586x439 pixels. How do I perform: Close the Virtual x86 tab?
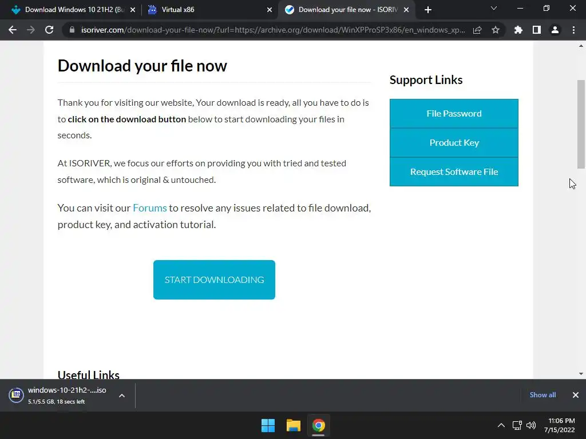pyautogui.click(x=270, y=10)
